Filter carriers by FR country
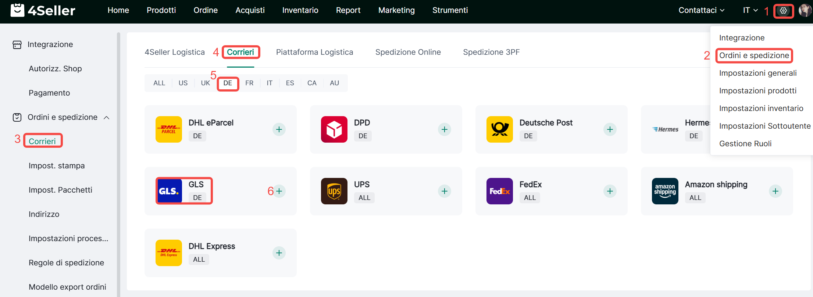This screenshot has width=813, height=297. click(249, 83)
